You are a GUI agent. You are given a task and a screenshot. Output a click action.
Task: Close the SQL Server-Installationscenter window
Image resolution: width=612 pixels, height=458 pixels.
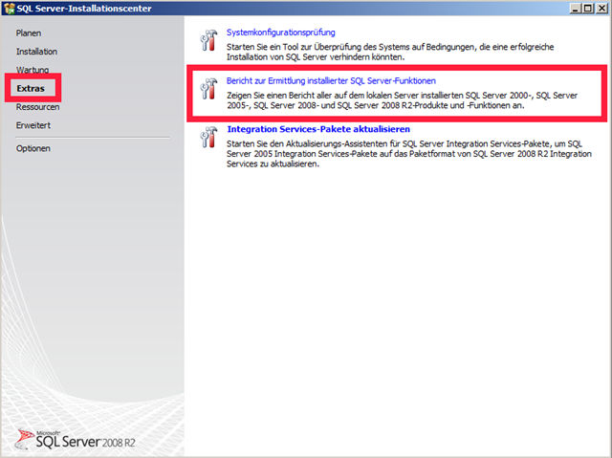click(x=601, y=9)
